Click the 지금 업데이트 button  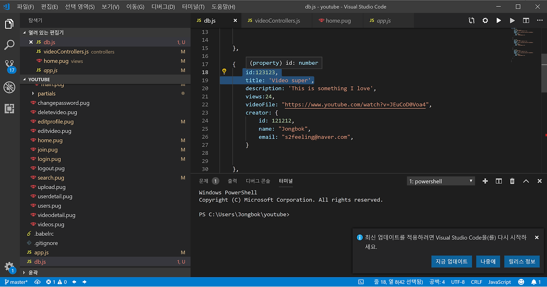point(452,261)
